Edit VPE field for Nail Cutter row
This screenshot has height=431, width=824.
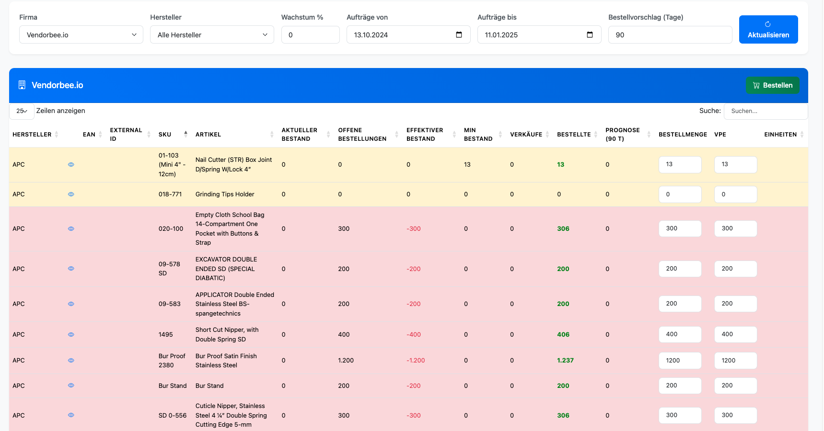[735, 164]
